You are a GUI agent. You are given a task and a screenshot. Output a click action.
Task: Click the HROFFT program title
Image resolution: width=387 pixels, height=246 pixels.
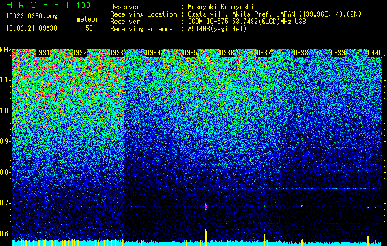[39, 5]
